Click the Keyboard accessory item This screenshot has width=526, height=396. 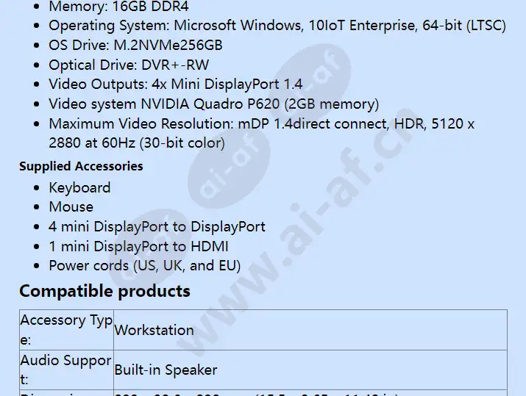[79, 187]
